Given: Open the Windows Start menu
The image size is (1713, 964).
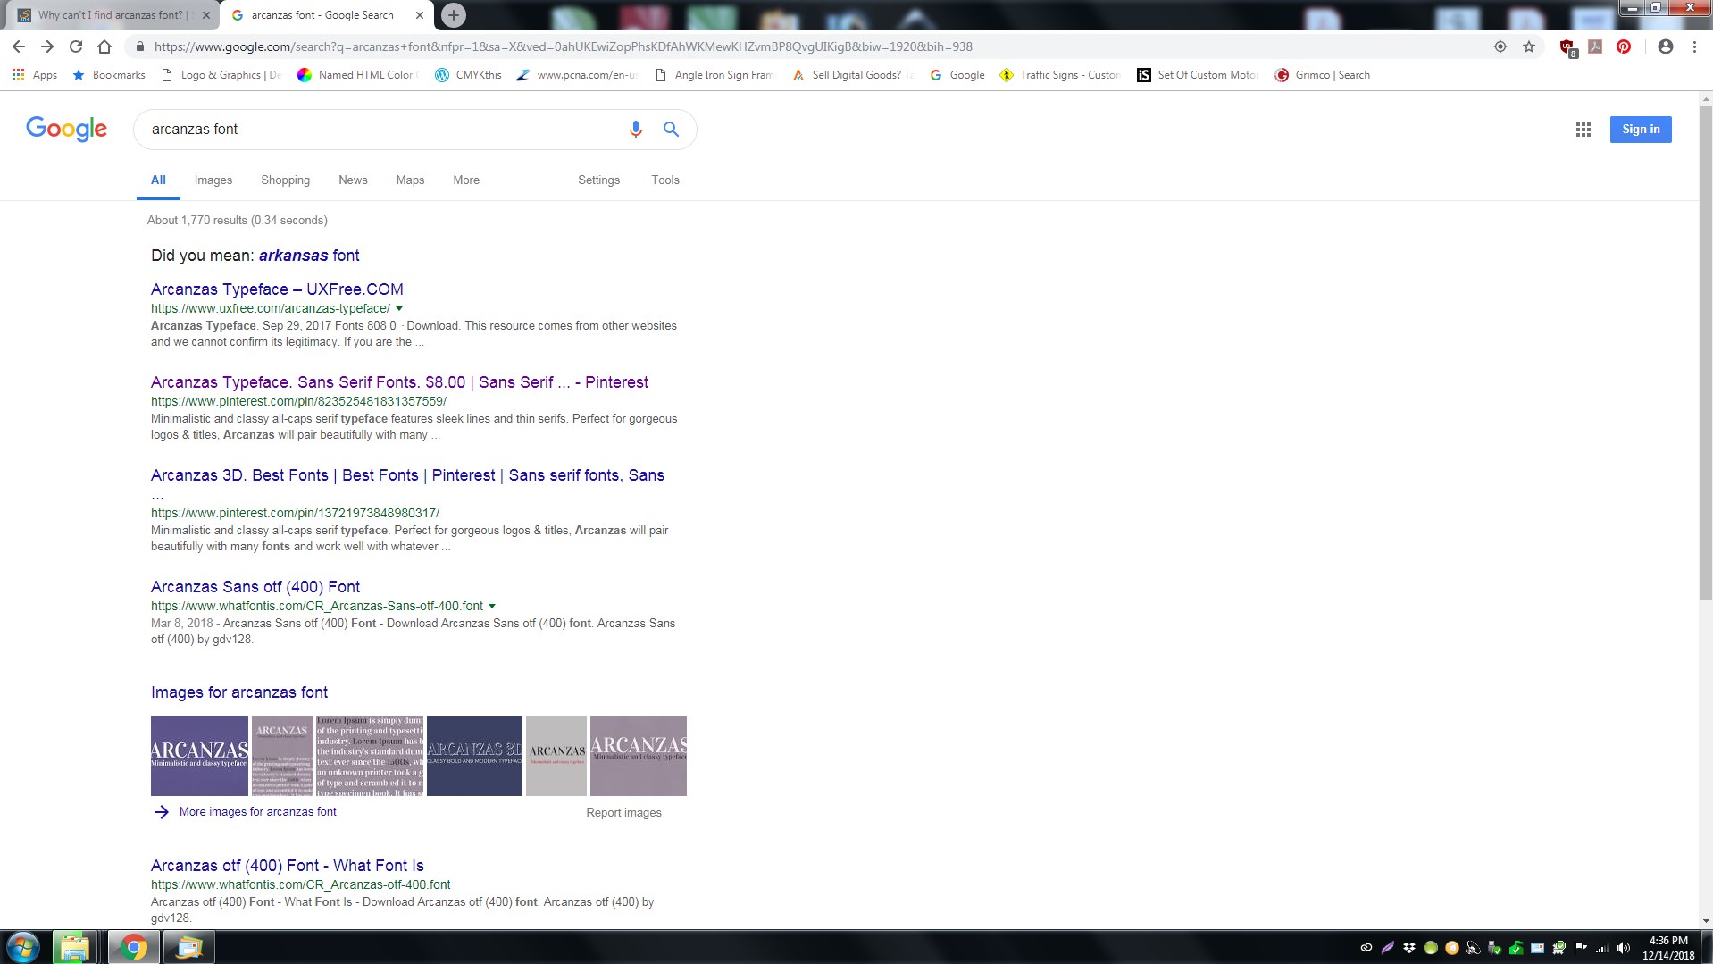Looking at the screenshot, I should pos(22,947).
